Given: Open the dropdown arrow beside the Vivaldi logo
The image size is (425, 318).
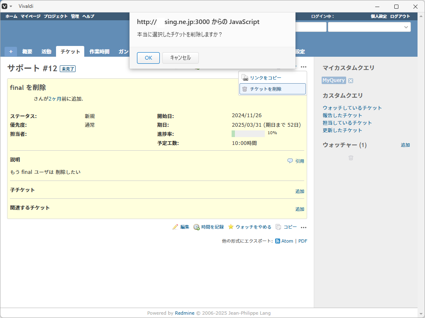Looking at the screenshot, I should click(x=11, y=6).
